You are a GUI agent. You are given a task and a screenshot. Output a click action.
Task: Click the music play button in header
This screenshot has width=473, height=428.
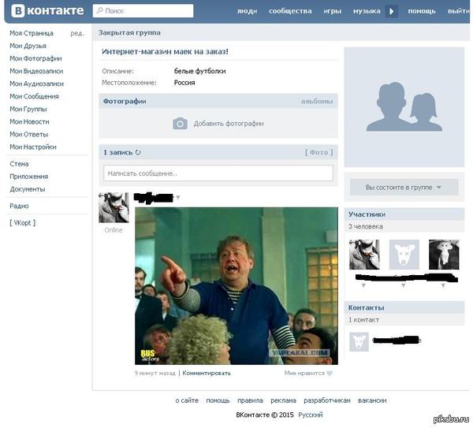pyautogui.click(x=392, y=12)
